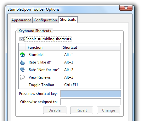The width and height of the screenshot is (141, 121).
Task: Switch to the Appearance tab
Action: click(21, 20)
